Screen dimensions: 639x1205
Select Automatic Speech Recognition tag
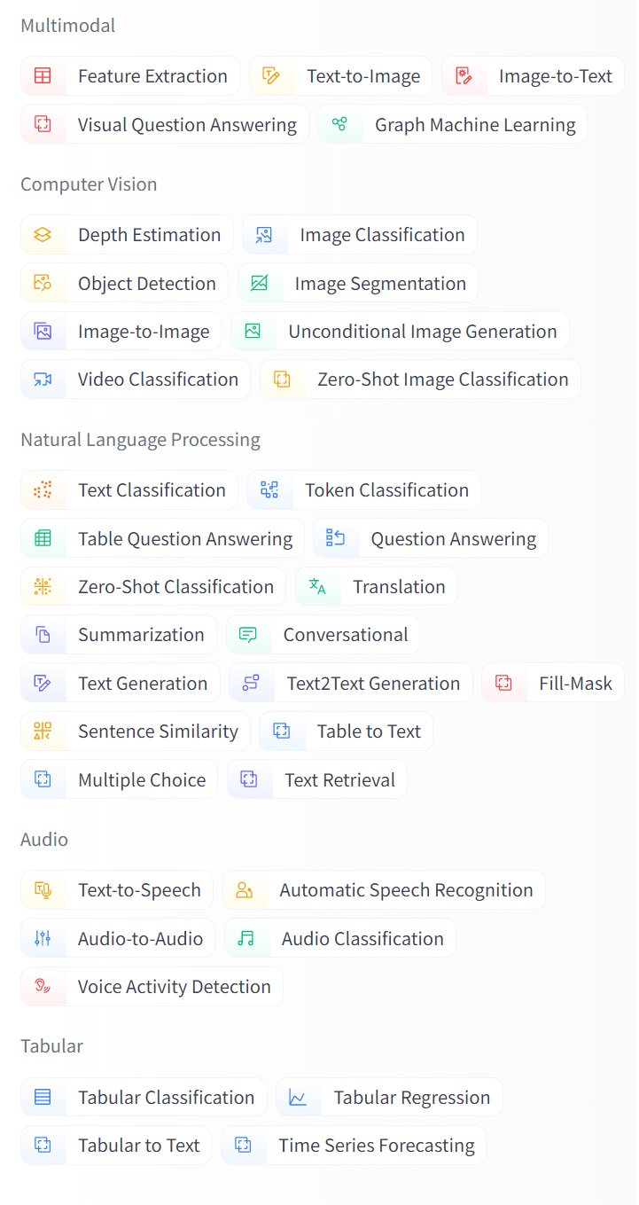384,890
